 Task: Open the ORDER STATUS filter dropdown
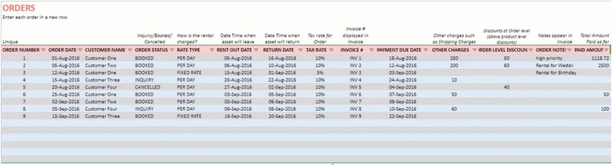pyautogui.click(x=172, y=50)
